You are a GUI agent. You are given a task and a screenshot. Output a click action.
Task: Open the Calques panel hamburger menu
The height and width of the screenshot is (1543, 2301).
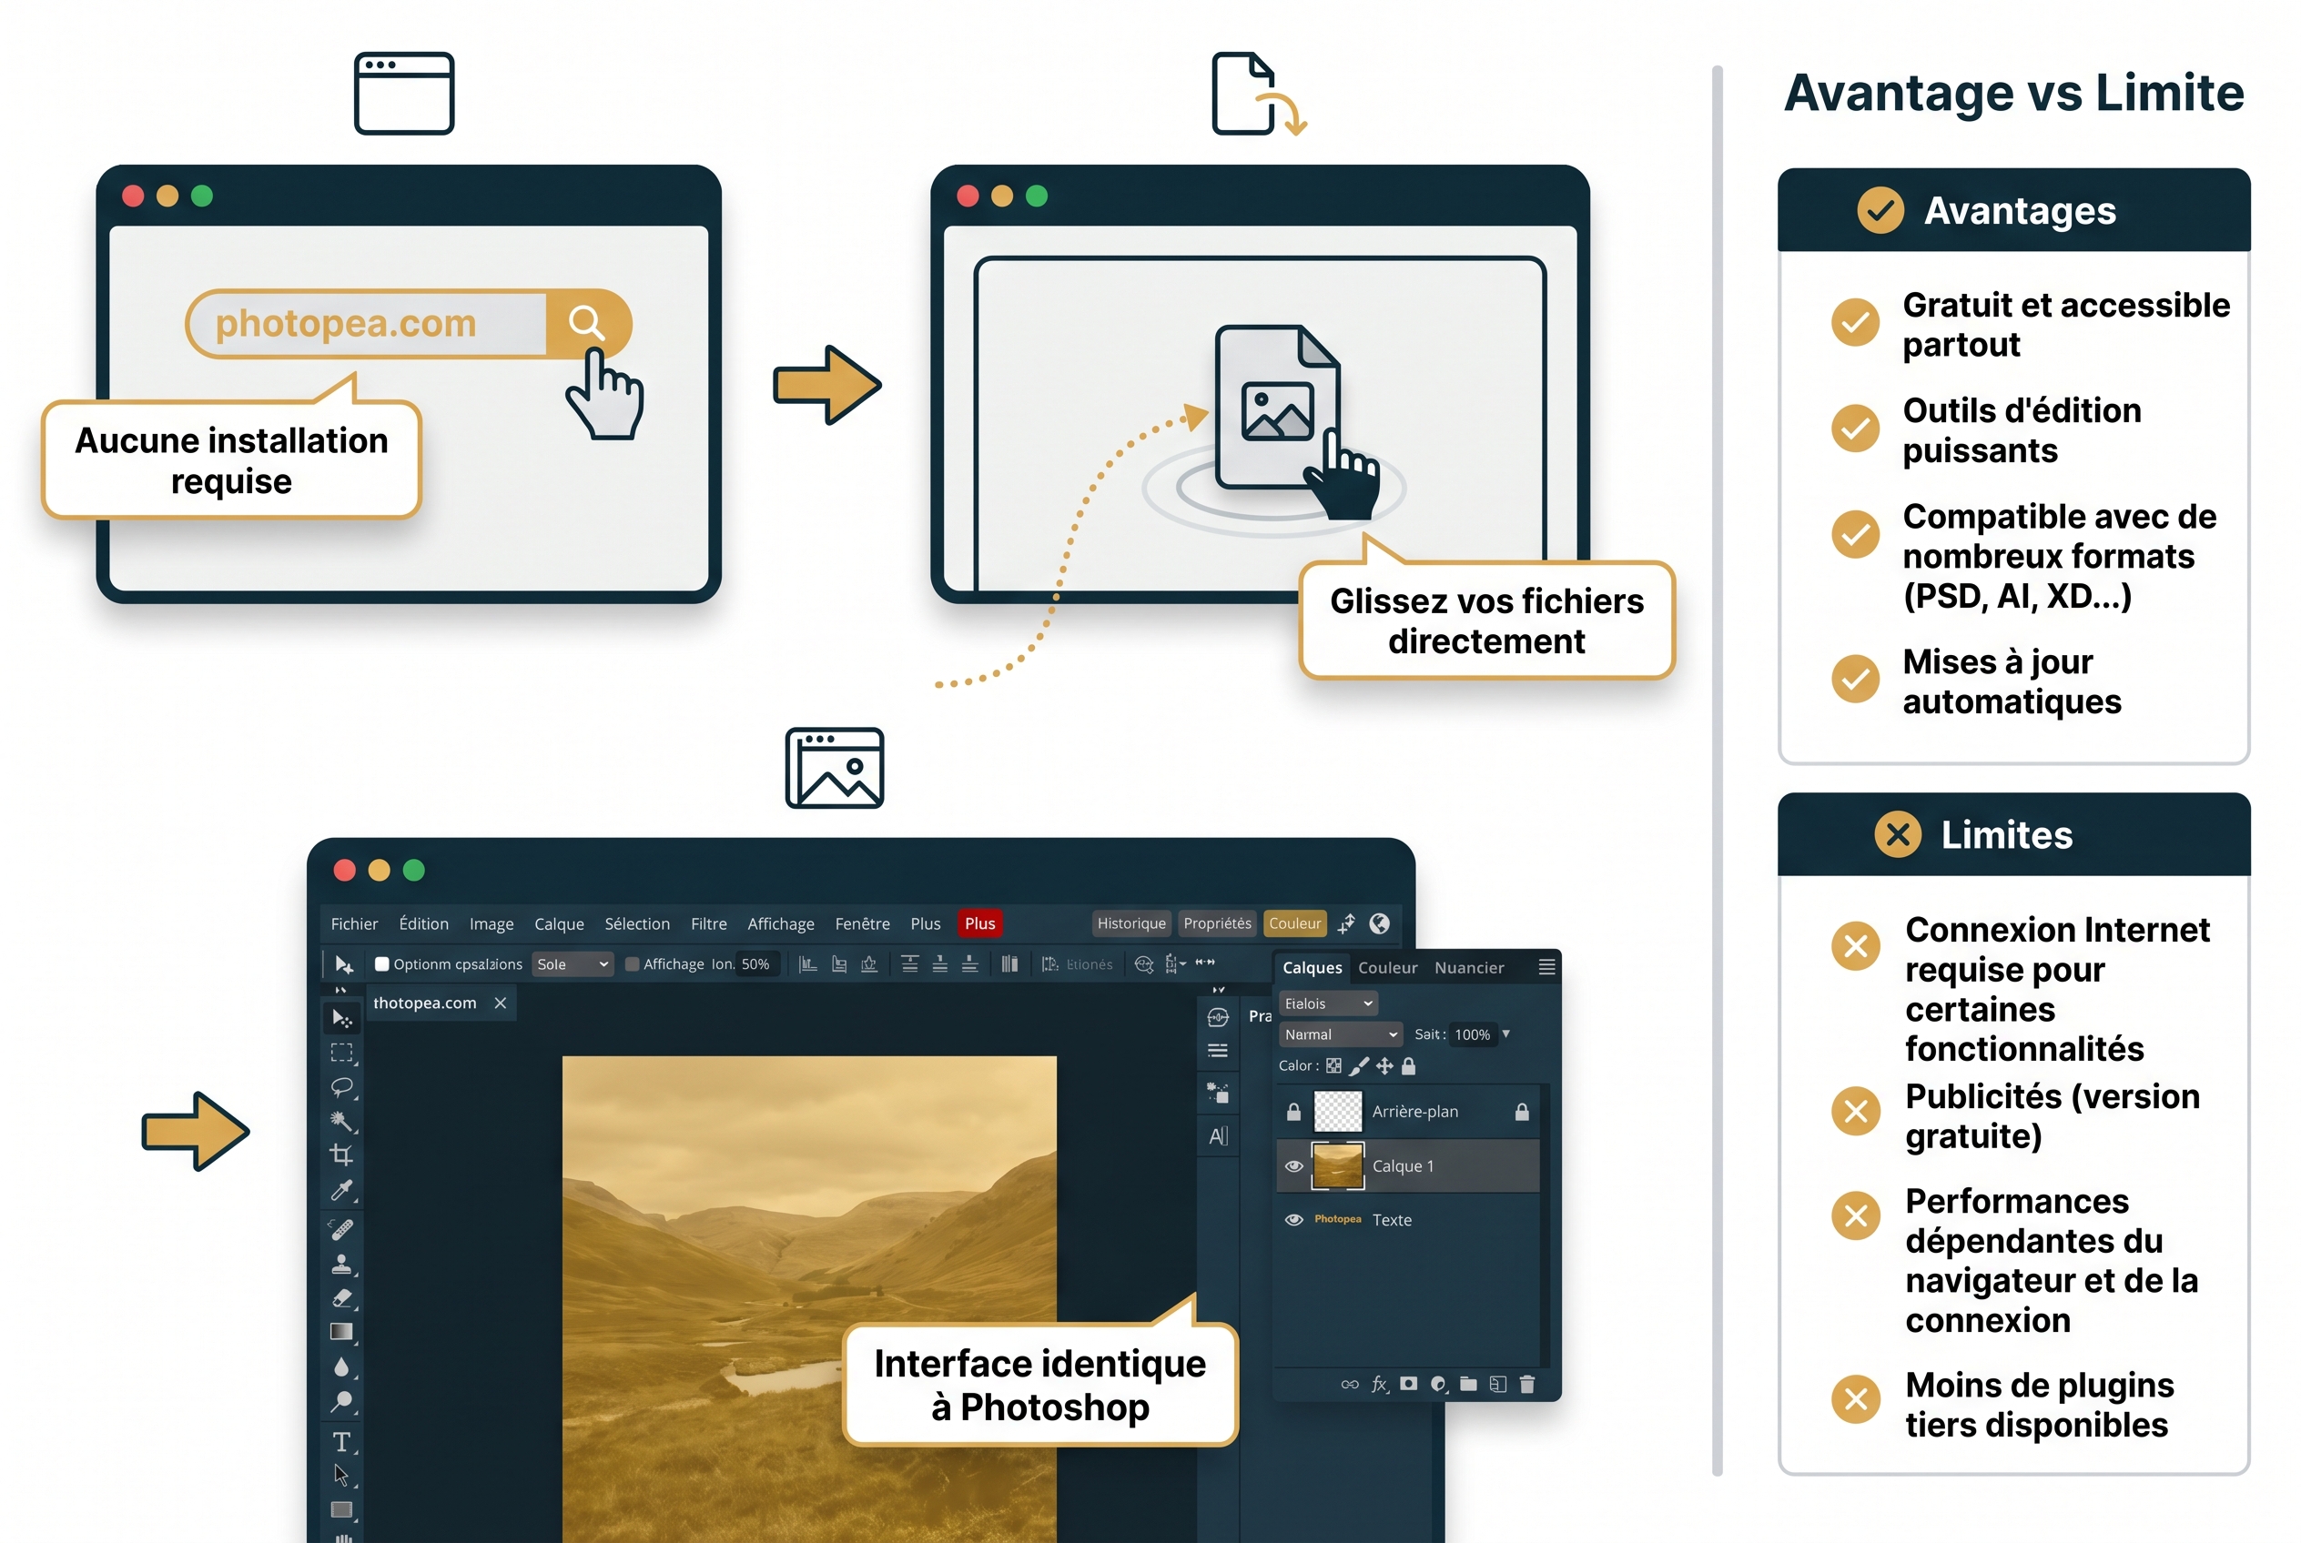coord(1546,967)
